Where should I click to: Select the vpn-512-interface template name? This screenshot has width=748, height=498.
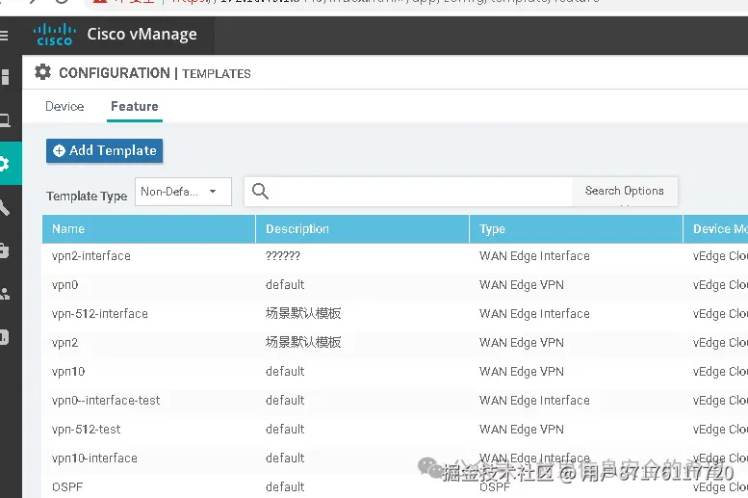[x=100, y=314]
